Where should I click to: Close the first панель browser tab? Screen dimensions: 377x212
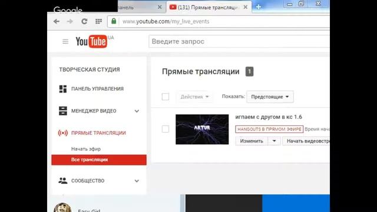[160, 7]
